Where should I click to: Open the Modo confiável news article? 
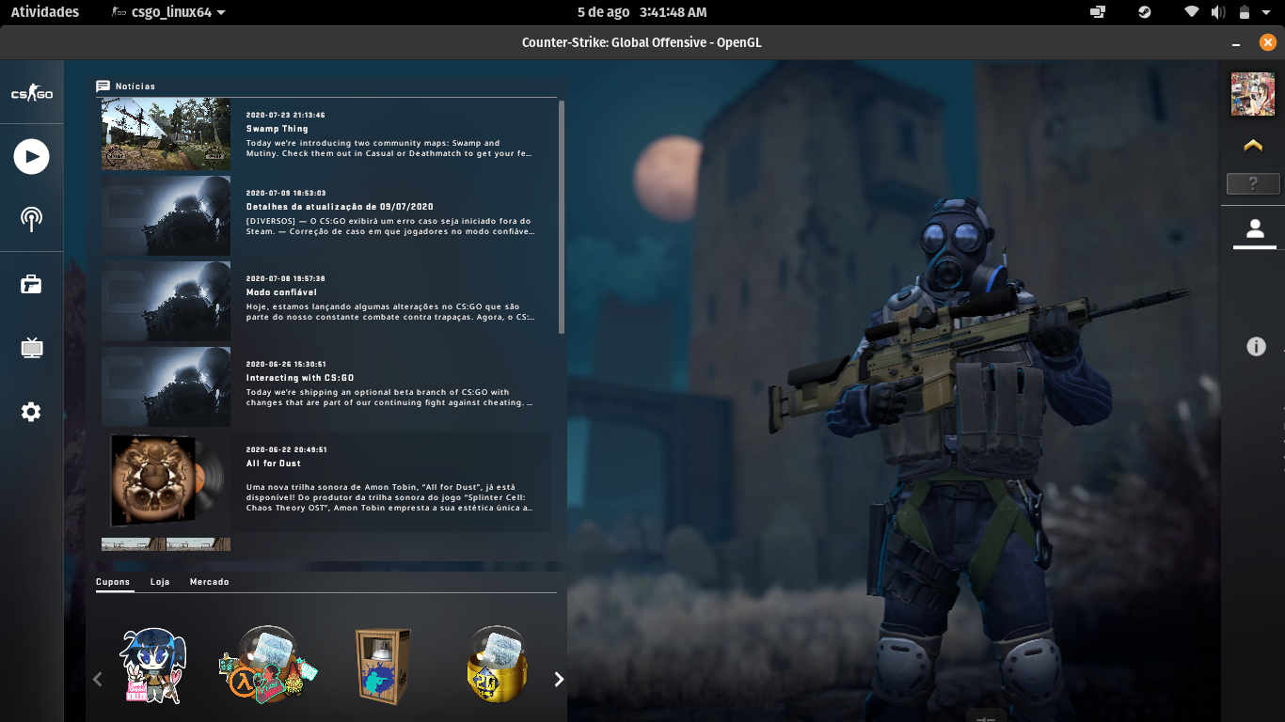326,301
